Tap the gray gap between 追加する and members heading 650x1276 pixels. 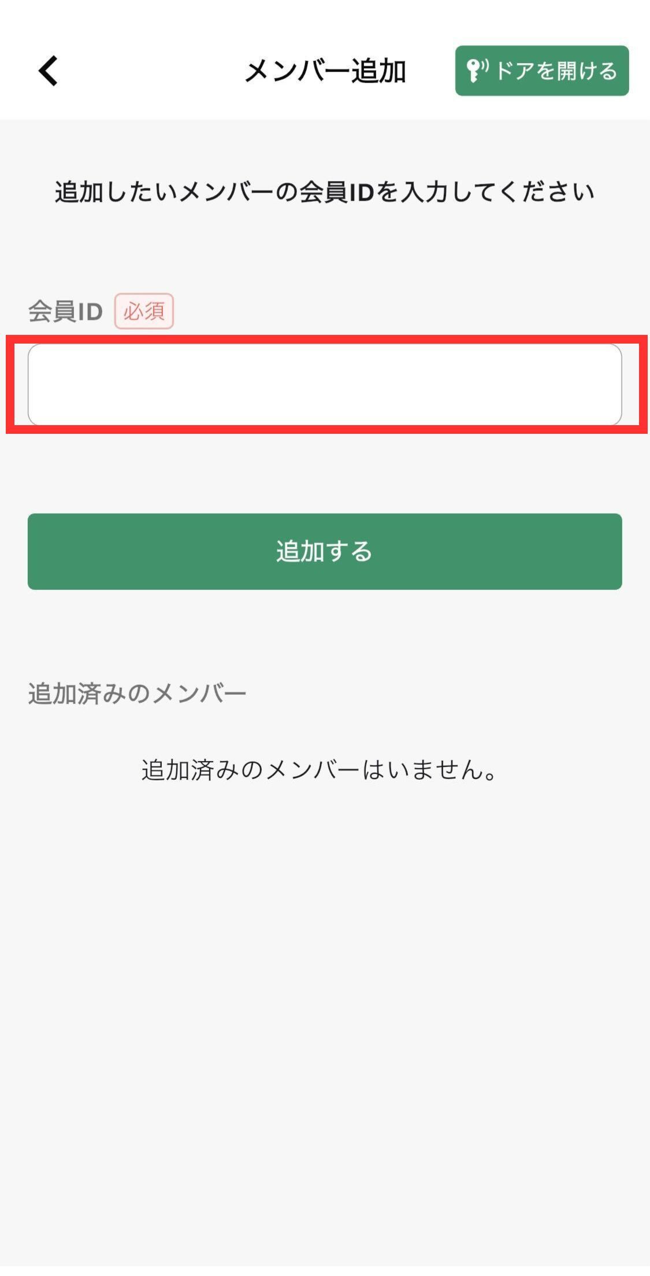325,633
